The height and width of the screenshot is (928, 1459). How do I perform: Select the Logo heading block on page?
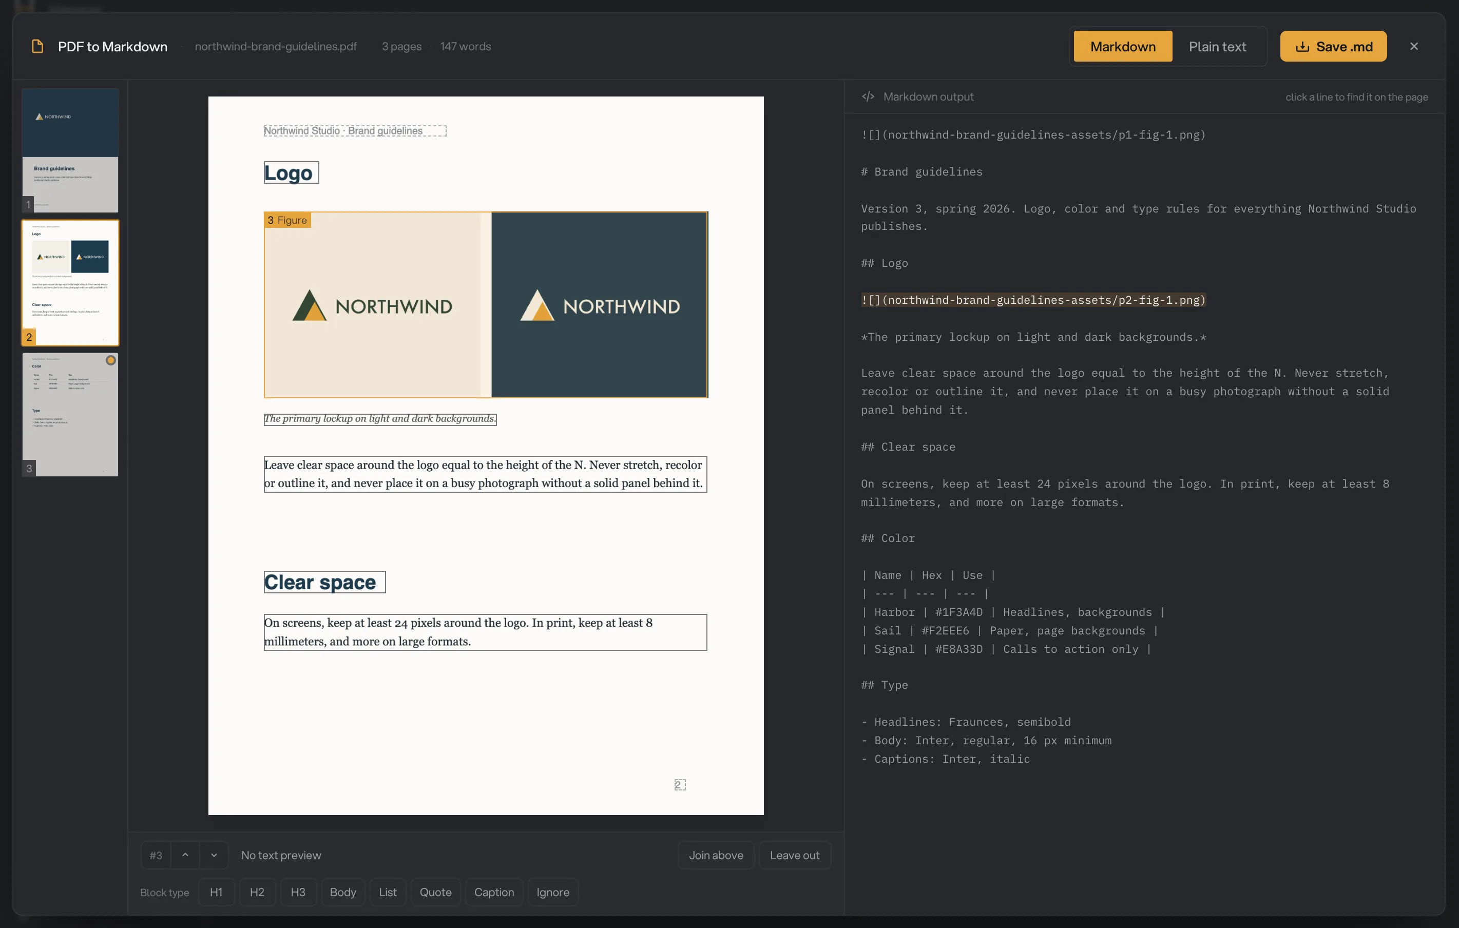click(292, 172)
